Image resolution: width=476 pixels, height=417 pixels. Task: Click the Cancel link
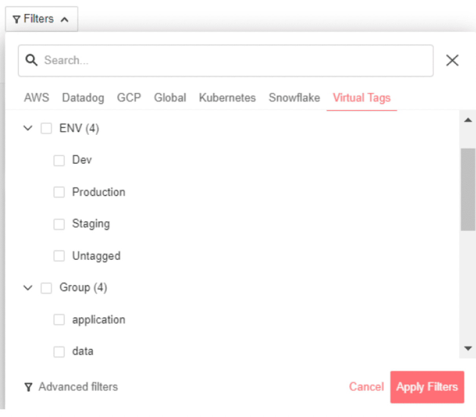pos(366,387)
